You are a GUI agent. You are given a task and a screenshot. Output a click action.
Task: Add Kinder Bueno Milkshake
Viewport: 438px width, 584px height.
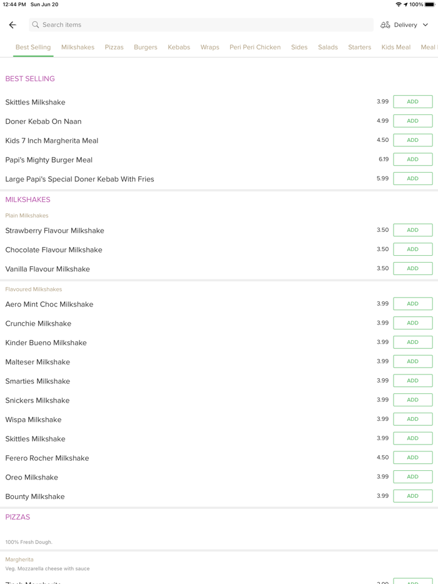412,343
